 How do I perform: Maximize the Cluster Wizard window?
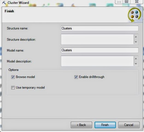pyautogui.click(x=127, y=2)
